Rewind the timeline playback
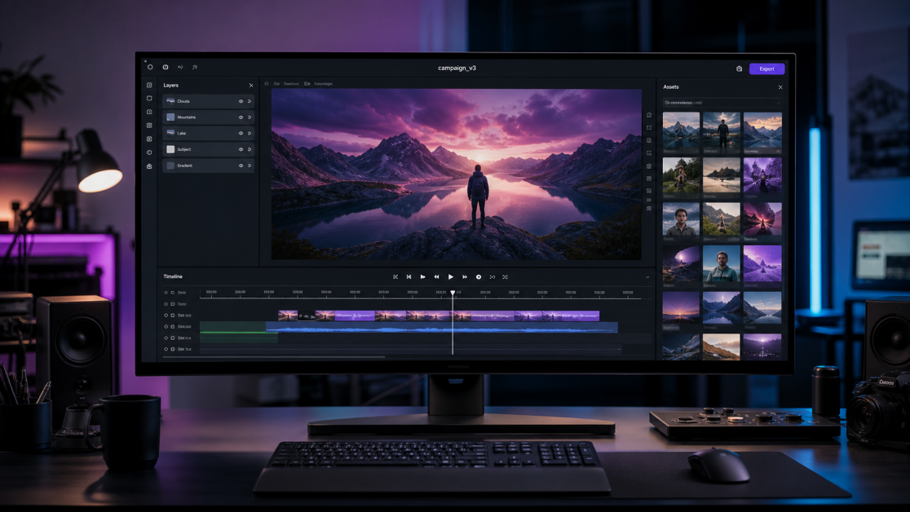Image resolution: width=910 pixels, height=512 pixels. [436, 277]
